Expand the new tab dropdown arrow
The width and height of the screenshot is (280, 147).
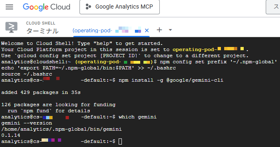click(x=170, y=30)
